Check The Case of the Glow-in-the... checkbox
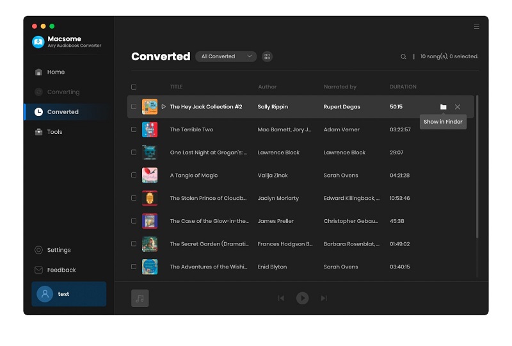Screen dimensions: 512x346 [134, 221]
